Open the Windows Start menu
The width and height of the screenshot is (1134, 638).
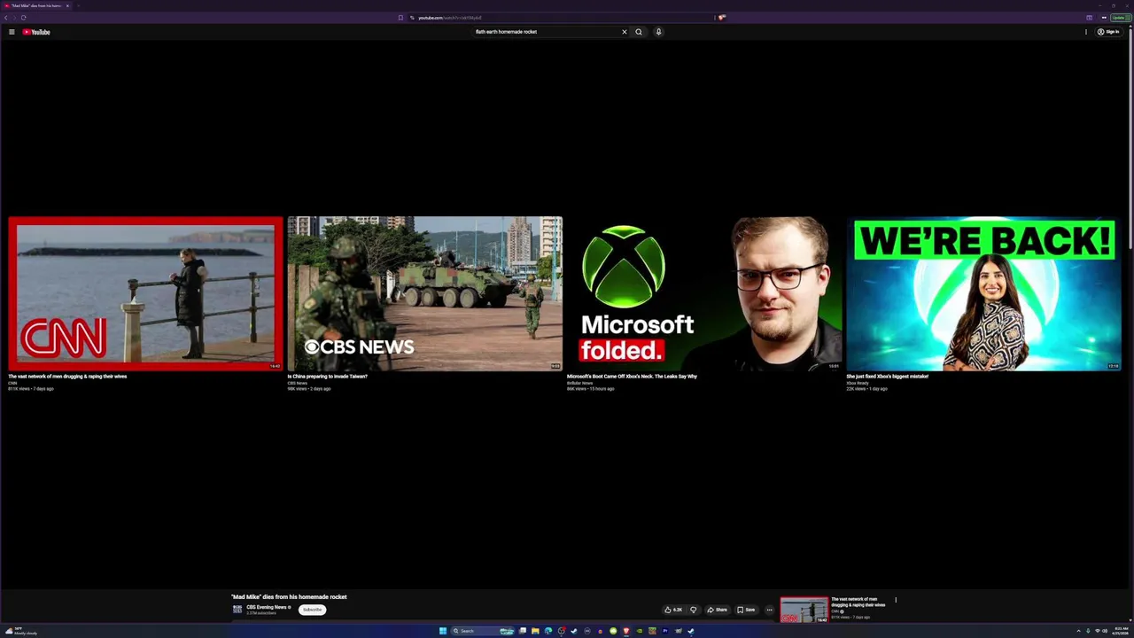tap(443, 631)
